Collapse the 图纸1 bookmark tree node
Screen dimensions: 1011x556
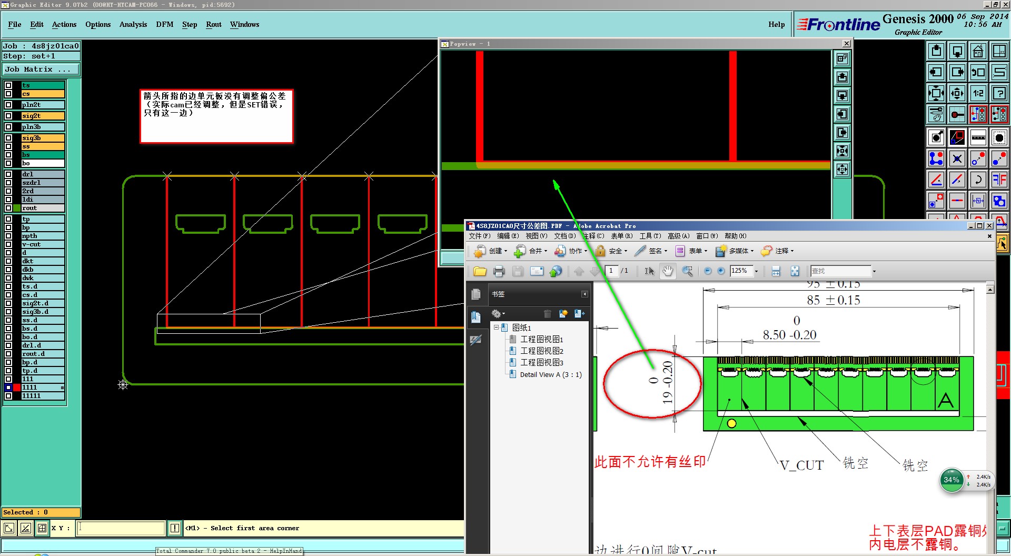tap(496, 327)
